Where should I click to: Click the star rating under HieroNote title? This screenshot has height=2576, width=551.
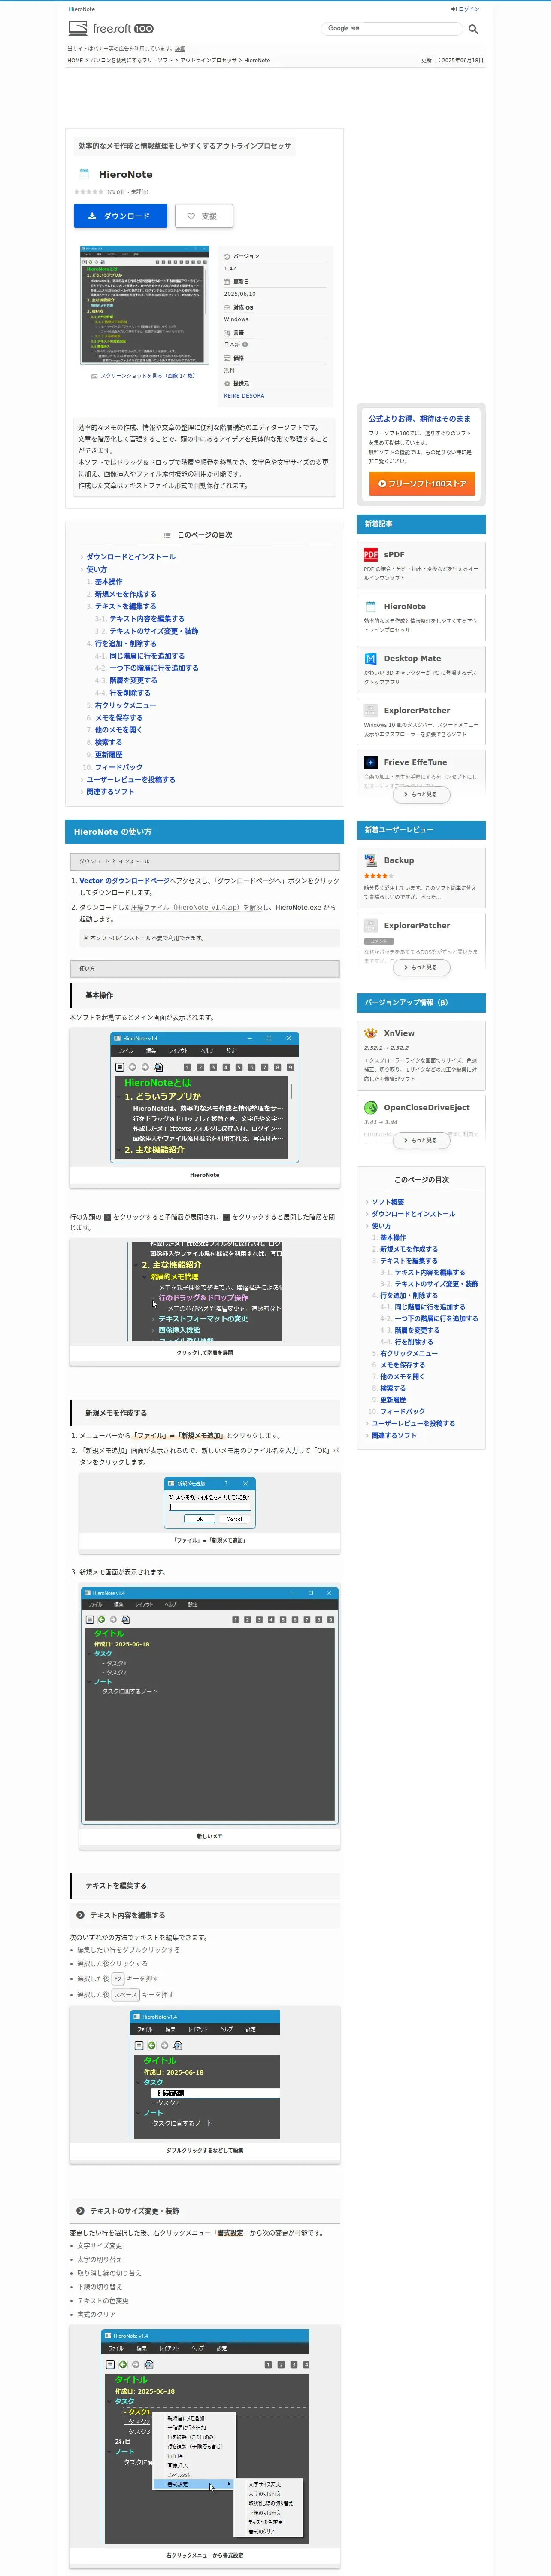pyautogui.click(x=89, y=192)
